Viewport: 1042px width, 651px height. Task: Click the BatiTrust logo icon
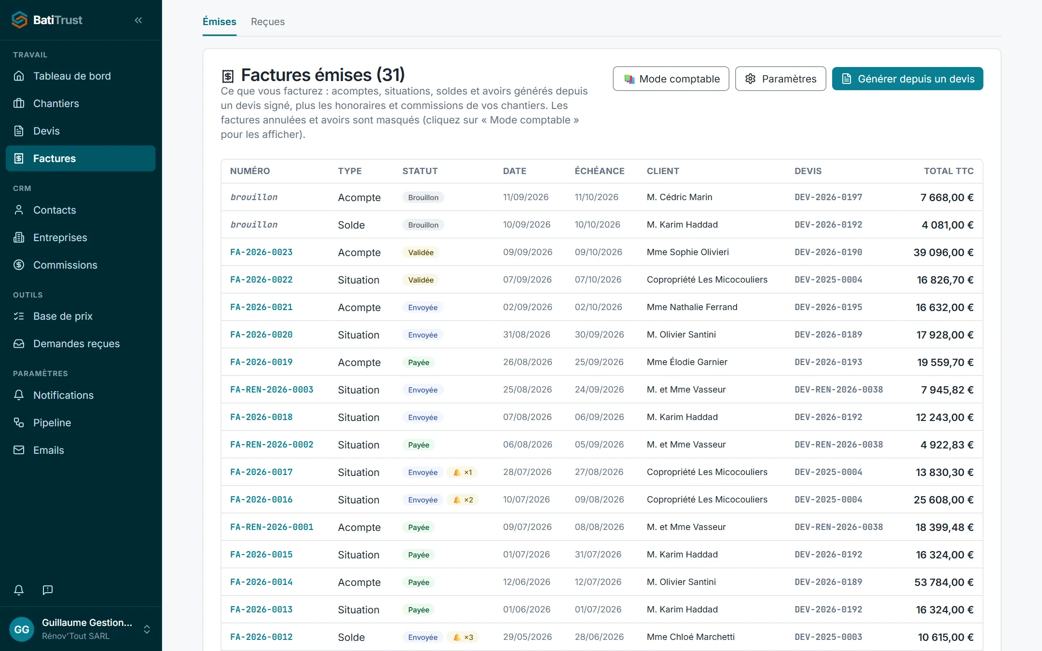[x=19, y=20]
